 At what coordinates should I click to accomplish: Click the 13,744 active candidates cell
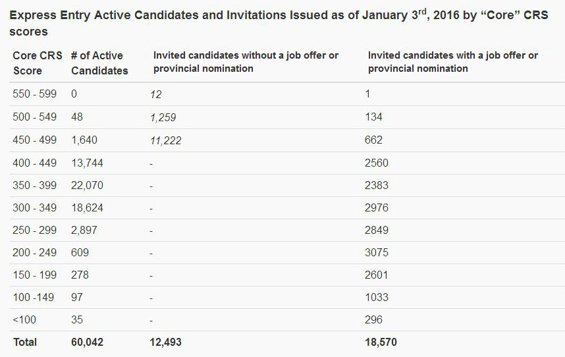[x=87, y=163]
